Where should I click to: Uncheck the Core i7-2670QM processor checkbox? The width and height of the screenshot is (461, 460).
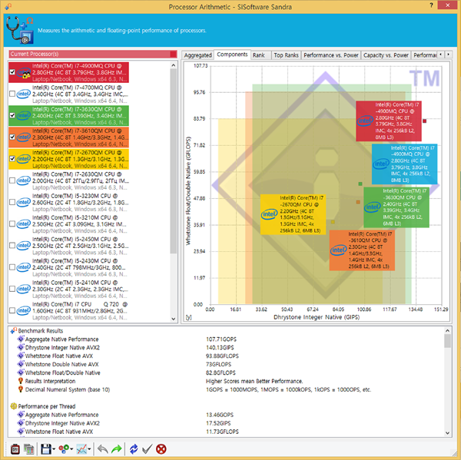point(12,159)
